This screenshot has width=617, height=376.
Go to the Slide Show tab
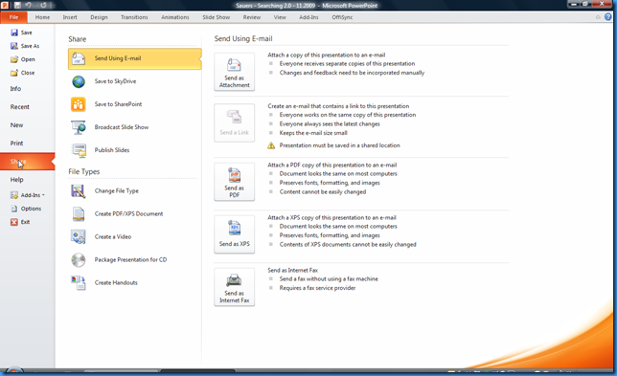tap(216, 17)
